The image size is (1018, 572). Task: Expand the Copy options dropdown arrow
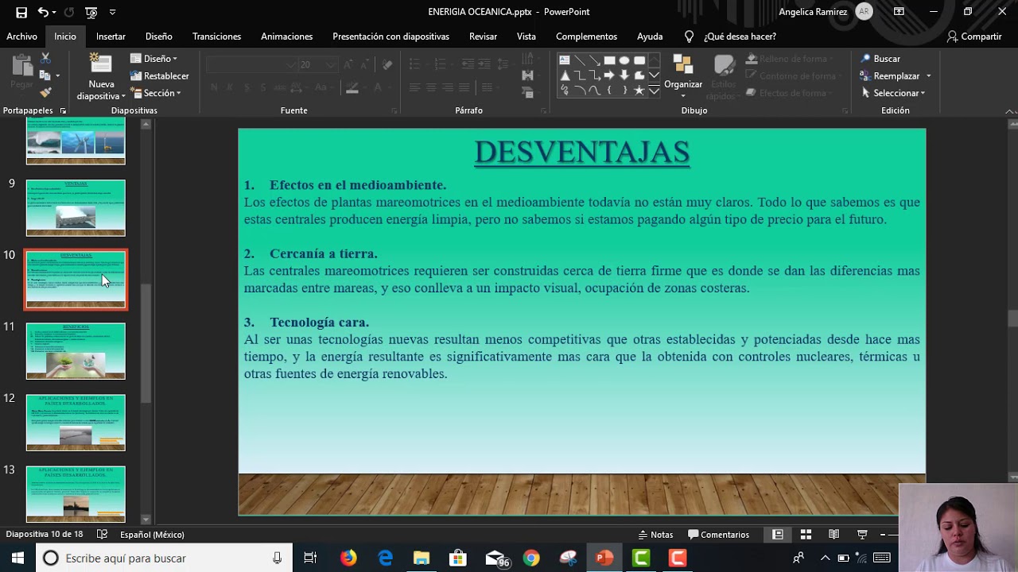[57, 75]
